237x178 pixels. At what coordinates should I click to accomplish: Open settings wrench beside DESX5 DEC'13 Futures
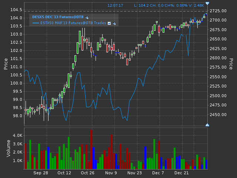[x=87, y=17]
